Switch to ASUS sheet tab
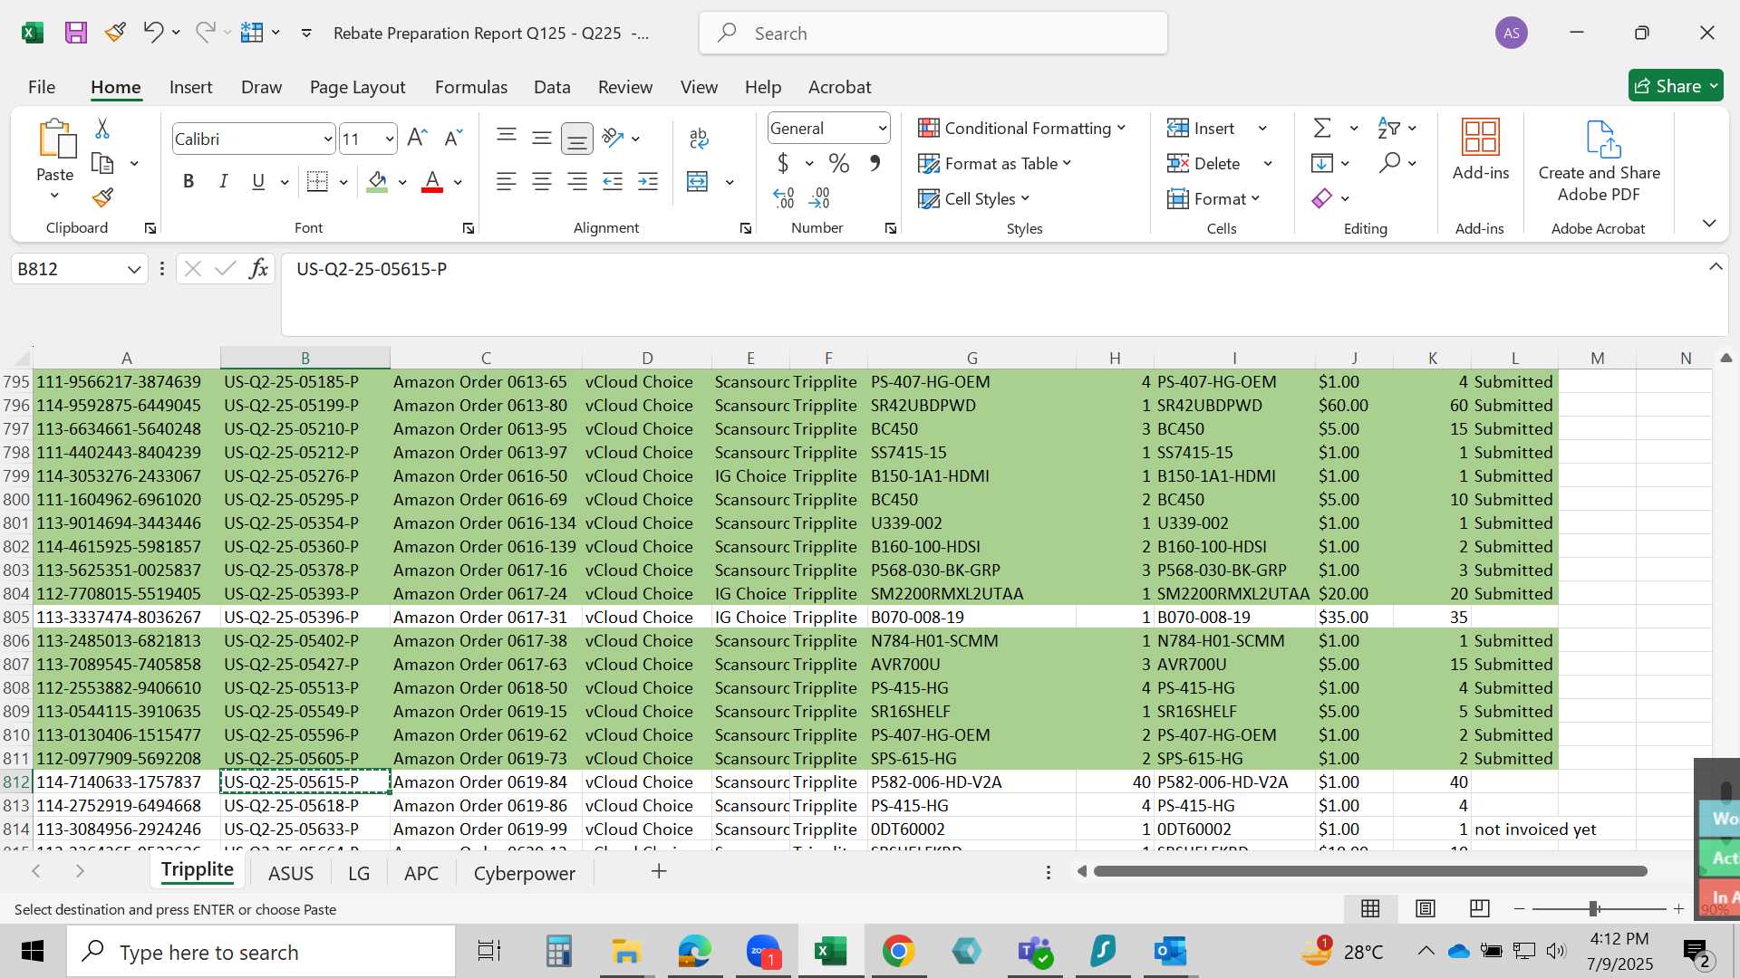Screen dimensions: 1740x978 (291, 873)
